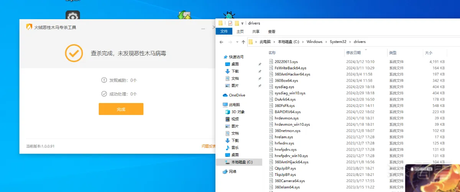Select the file FsWriteBack64.sys
This screenshot has height=192, width=460.
(290, 68)
